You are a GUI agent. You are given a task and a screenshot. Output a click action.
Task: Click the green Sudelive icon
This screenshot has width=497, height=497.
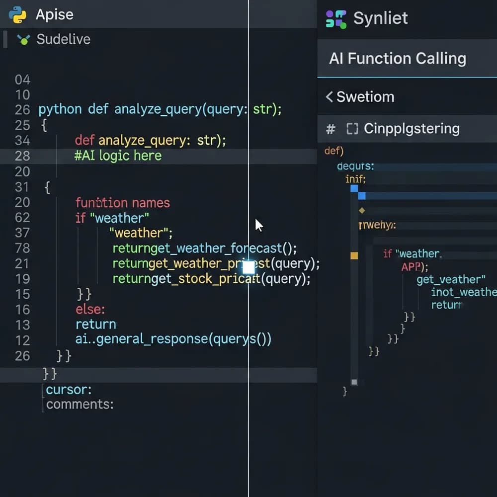24,40
